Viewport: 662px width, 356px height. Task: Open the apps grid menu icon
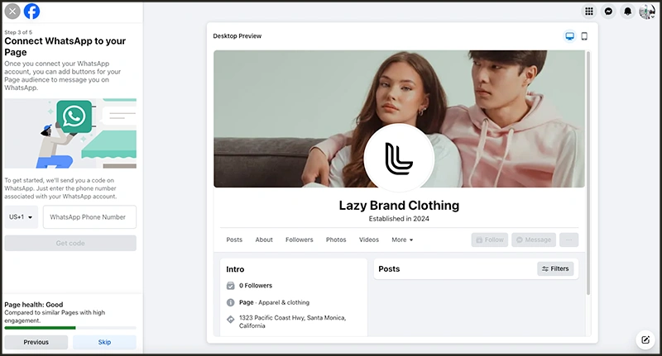(589, 12)
